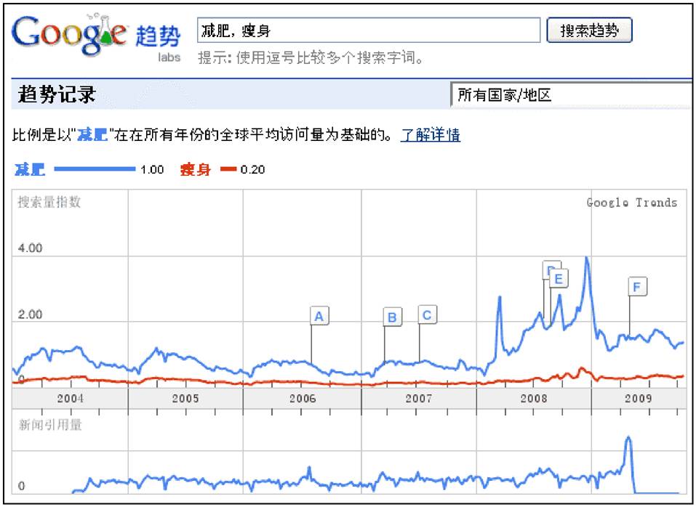The image size is (696, 507).
Task: Click the search box containing 减肥, 瘦身
Action: click(x=369, y=31)
